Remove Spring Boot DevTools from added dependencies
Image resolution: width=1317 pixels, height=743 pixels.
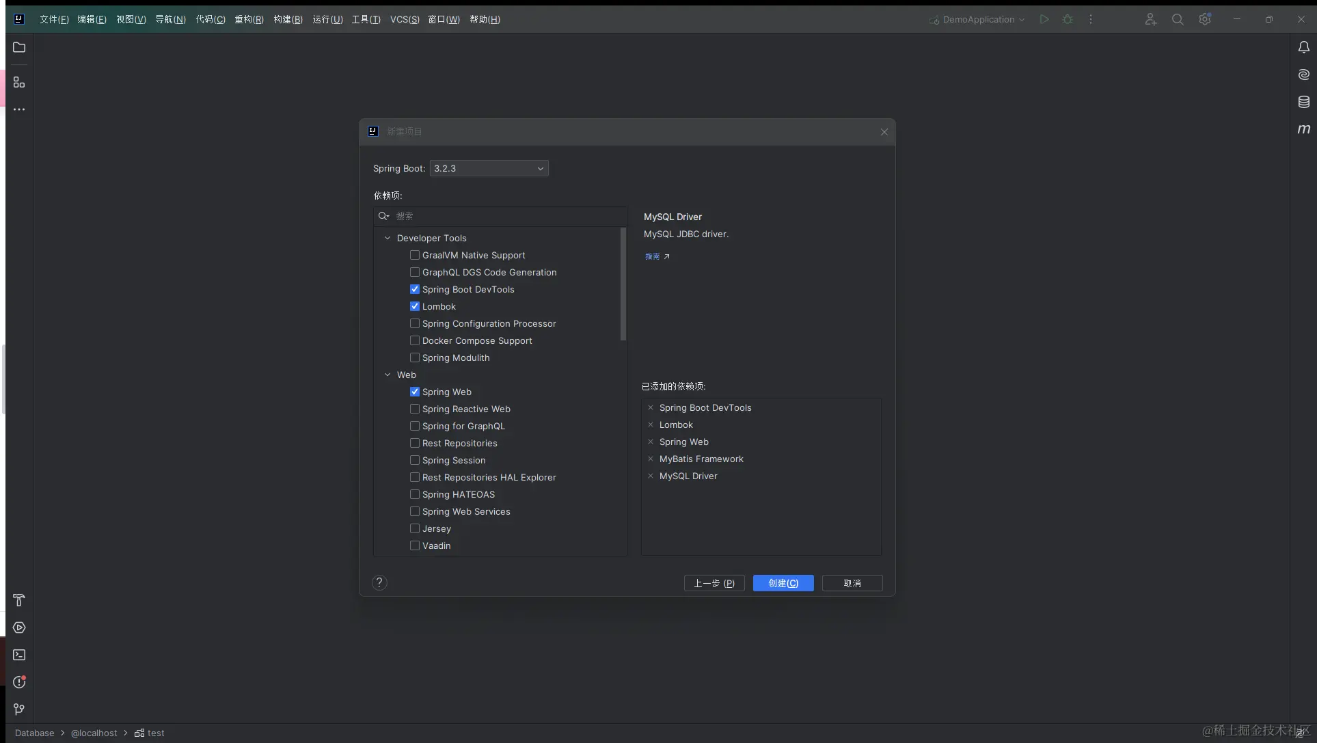click(651, 407)
